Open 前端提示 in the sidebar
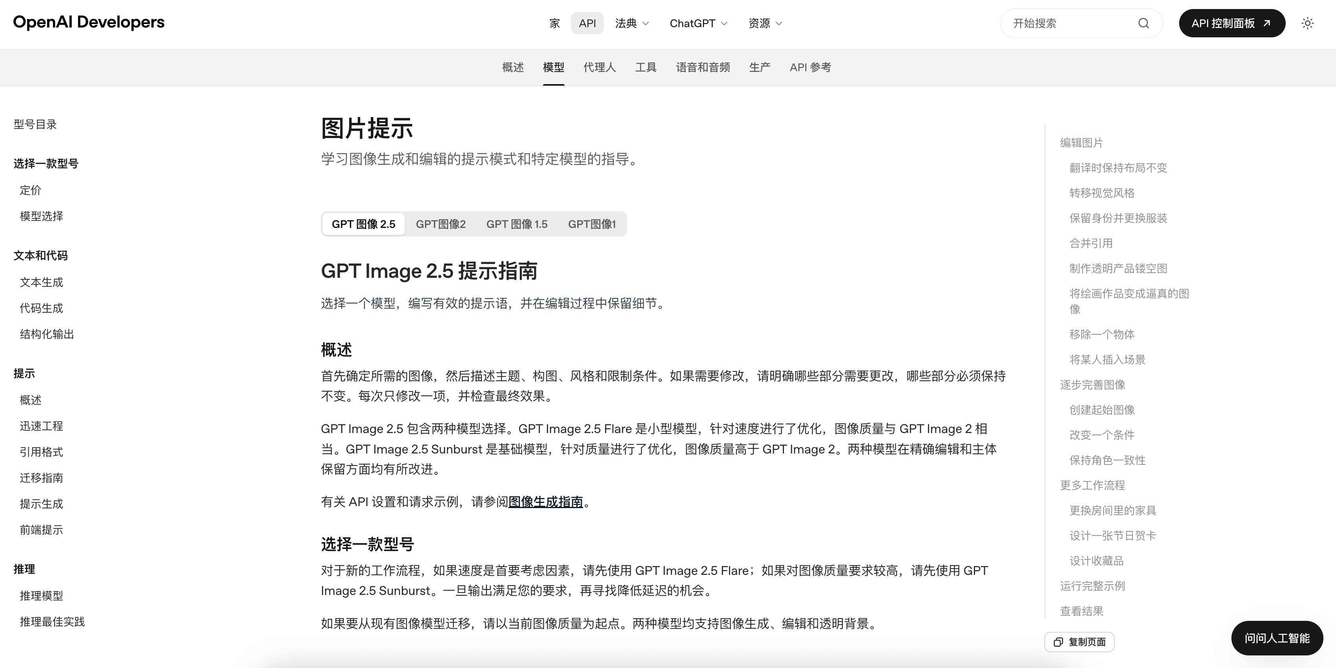The width and height of the screenshot is (1336, 668). coord(42,530)
